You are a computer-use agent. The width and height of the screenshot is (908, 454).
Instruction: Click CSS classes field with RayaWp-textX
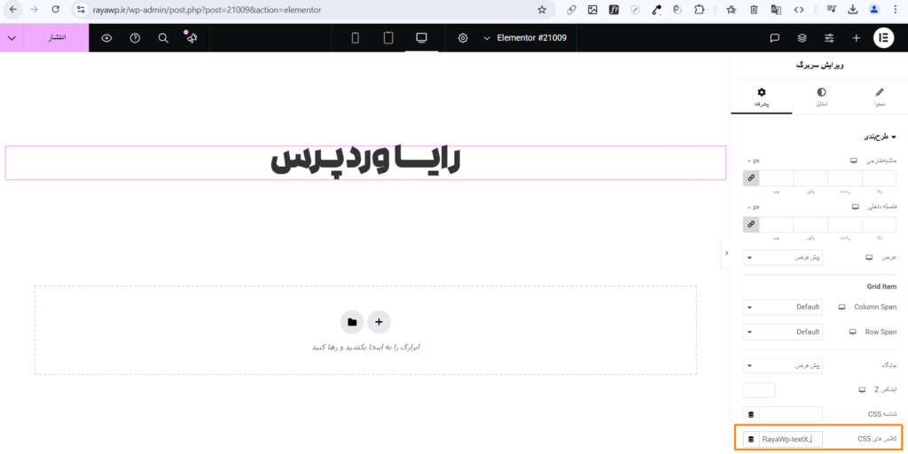click(790, 440)
